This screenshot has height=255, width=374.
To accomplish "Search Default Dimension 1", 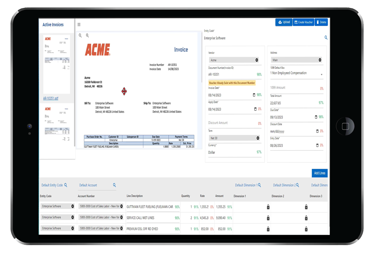I will [x=259, y=185].
